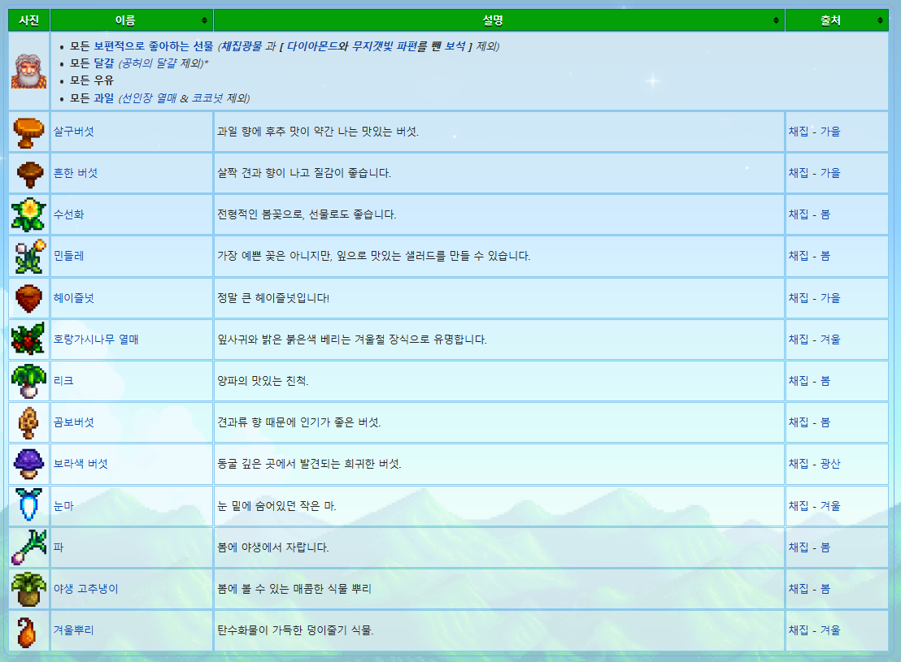The height and width of the screenshot is (662, 901).
Task: Select description '탄수화물이 가득한 덩이줄기 식물.'
Action: (295, 630)
